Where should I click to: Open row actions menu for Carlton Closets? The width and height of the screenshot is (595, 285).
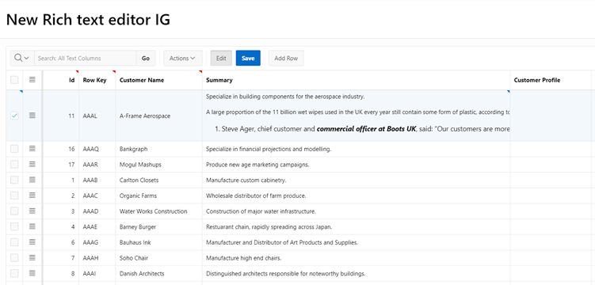click(x=32, y=180)
